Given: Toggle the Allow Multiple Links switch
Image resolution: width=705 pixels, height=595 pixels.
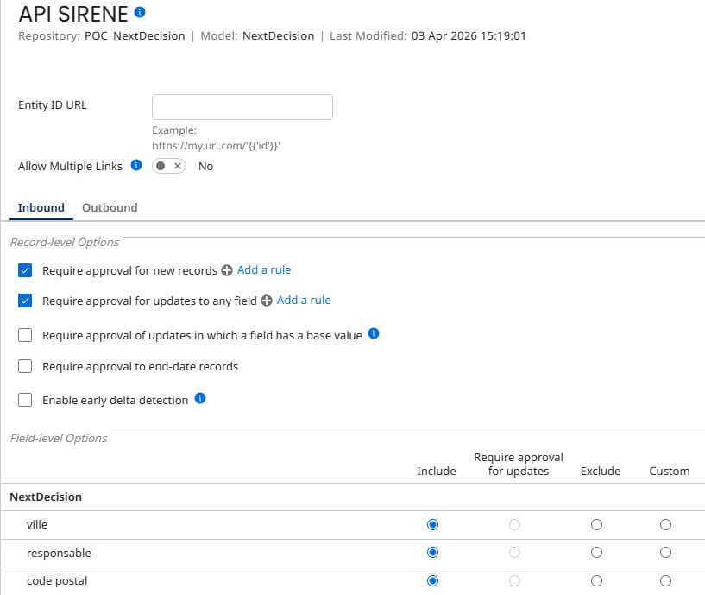Looking at the screenshot, I should pyautogui.click(x=168, y=166).
